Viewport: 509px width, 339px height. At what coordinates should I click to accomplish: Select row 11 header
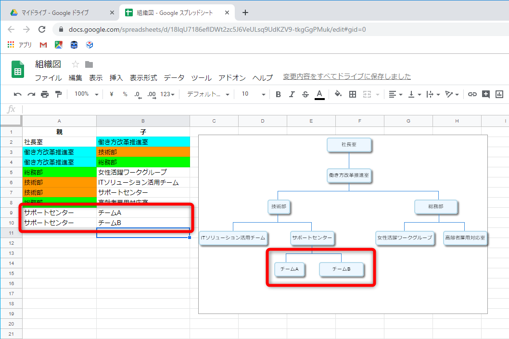(x=12, y=233)
